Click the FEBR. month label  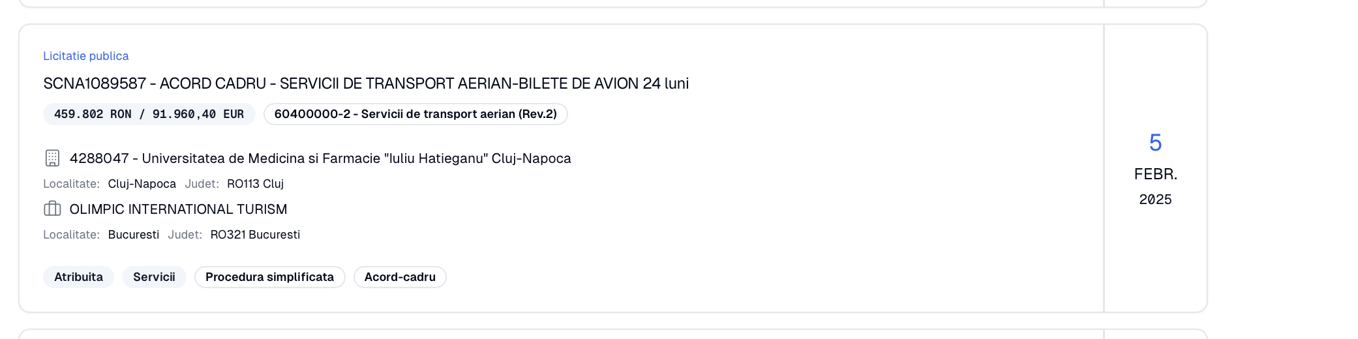point(1155,174)
